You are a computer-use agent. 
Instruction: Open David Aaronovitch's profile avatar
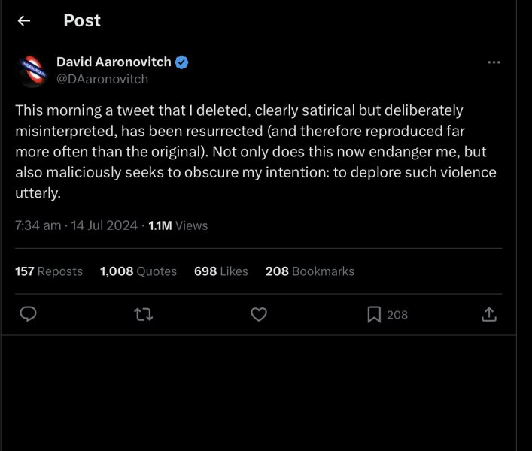click(x=32, y=70)
